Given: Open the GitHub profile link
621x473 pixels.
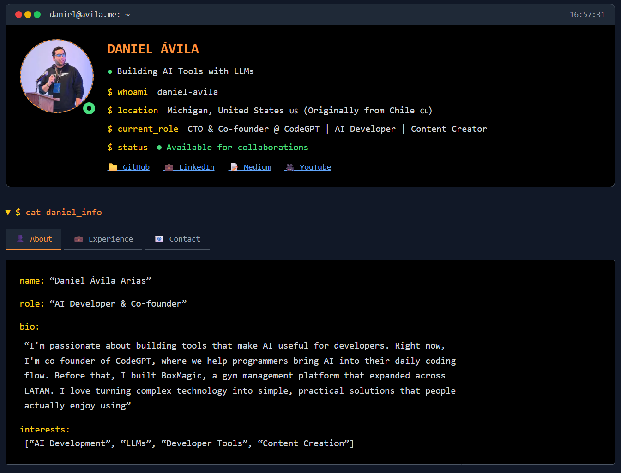Looking at the screenshot, I should click(x=136, y=167).
